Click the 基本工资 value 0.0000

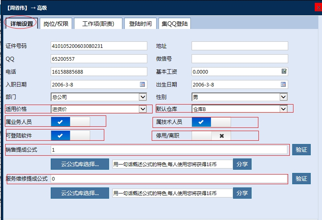200,72
